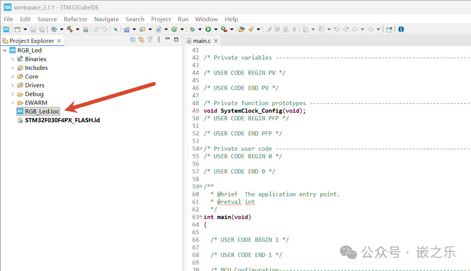Go forward with the right arrow icon
This screenshot has height=271, width=471.
[x=371, y=29]
